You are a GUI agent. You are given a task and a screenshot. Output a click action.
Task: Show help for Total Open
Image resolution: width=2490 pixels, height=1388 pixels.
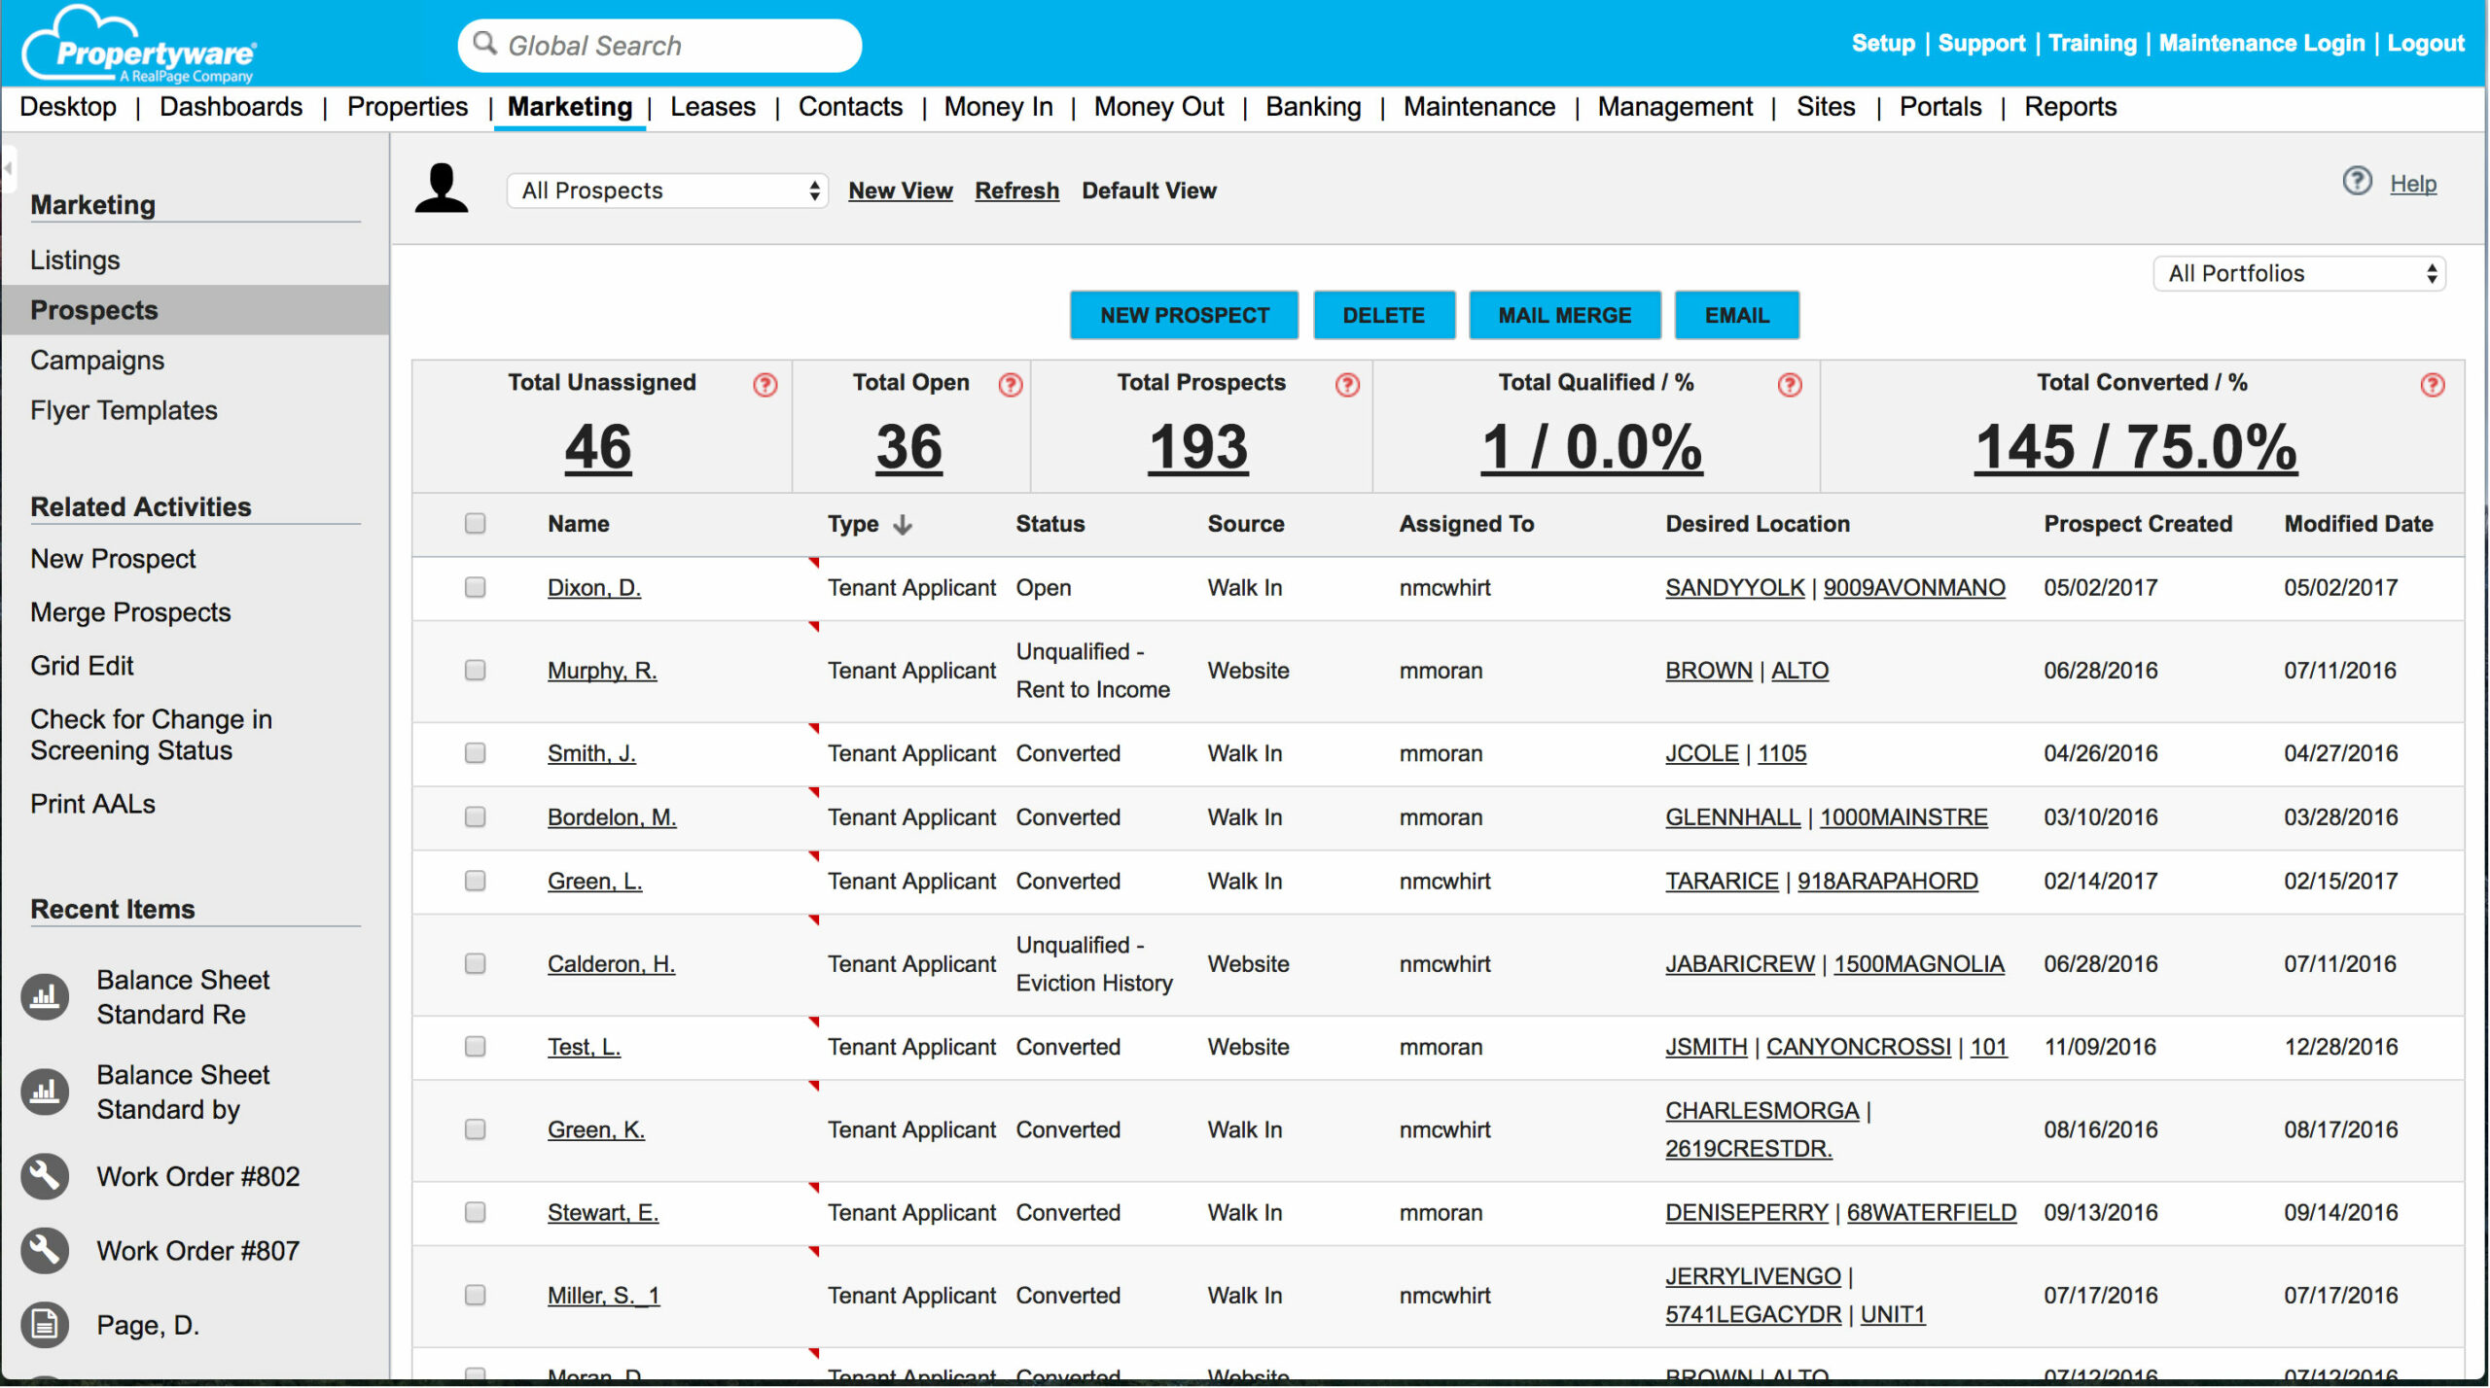click(x=1011, y=386)
